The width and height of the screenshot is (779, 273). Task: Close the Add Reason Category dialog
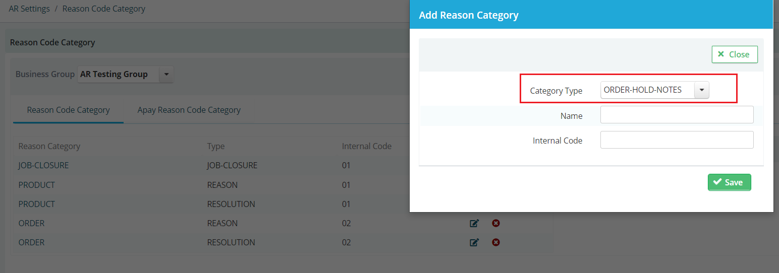click(x=735, y=54)
